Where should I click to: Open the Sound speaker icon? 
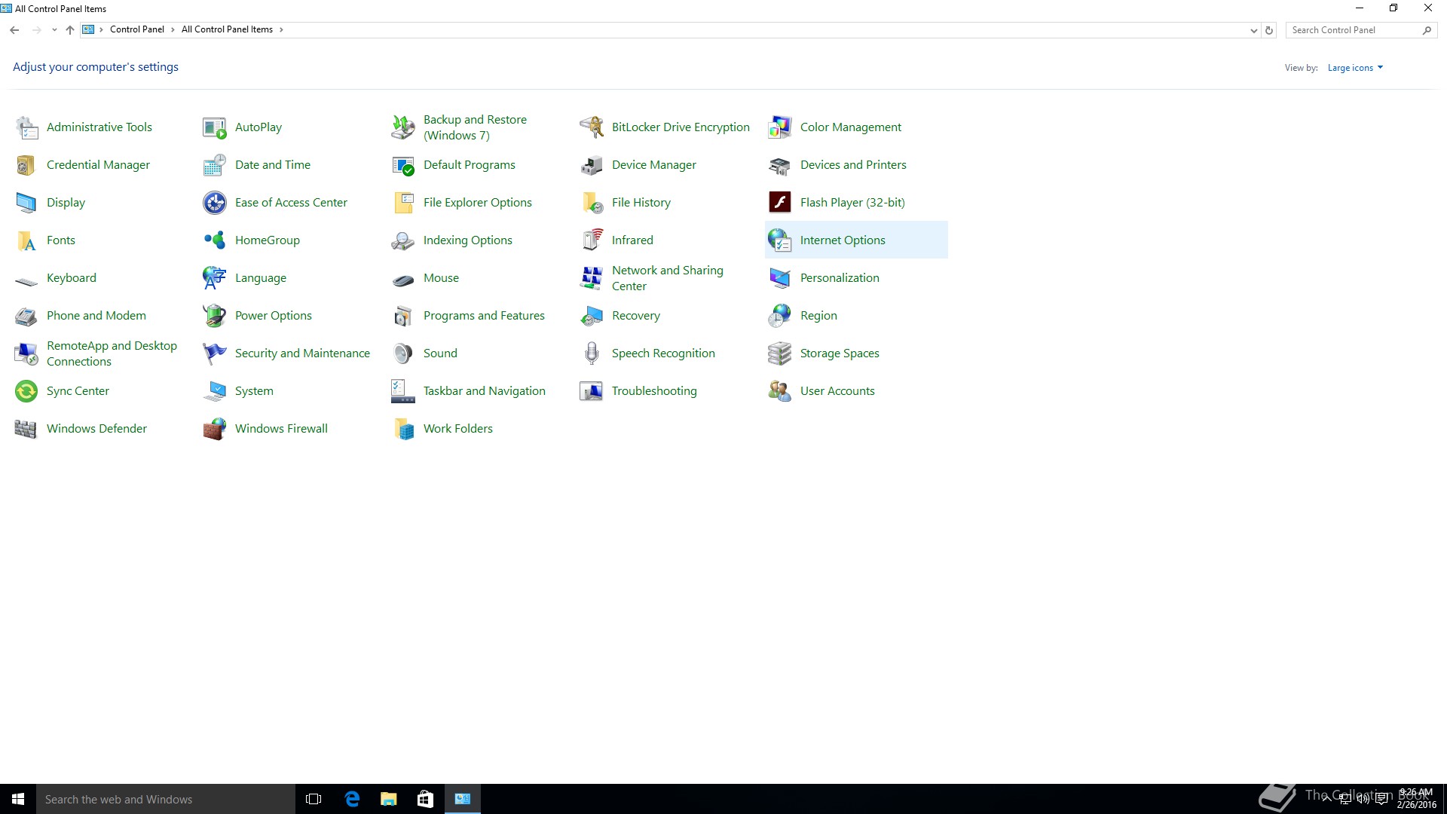pos(403,353)
